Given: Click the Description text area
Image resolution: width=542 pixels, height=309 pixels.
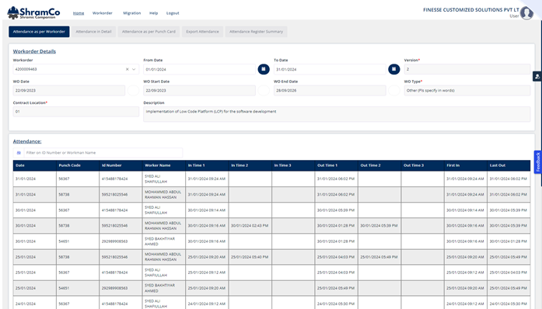Looking at the screenshot, I should (337, 114).
